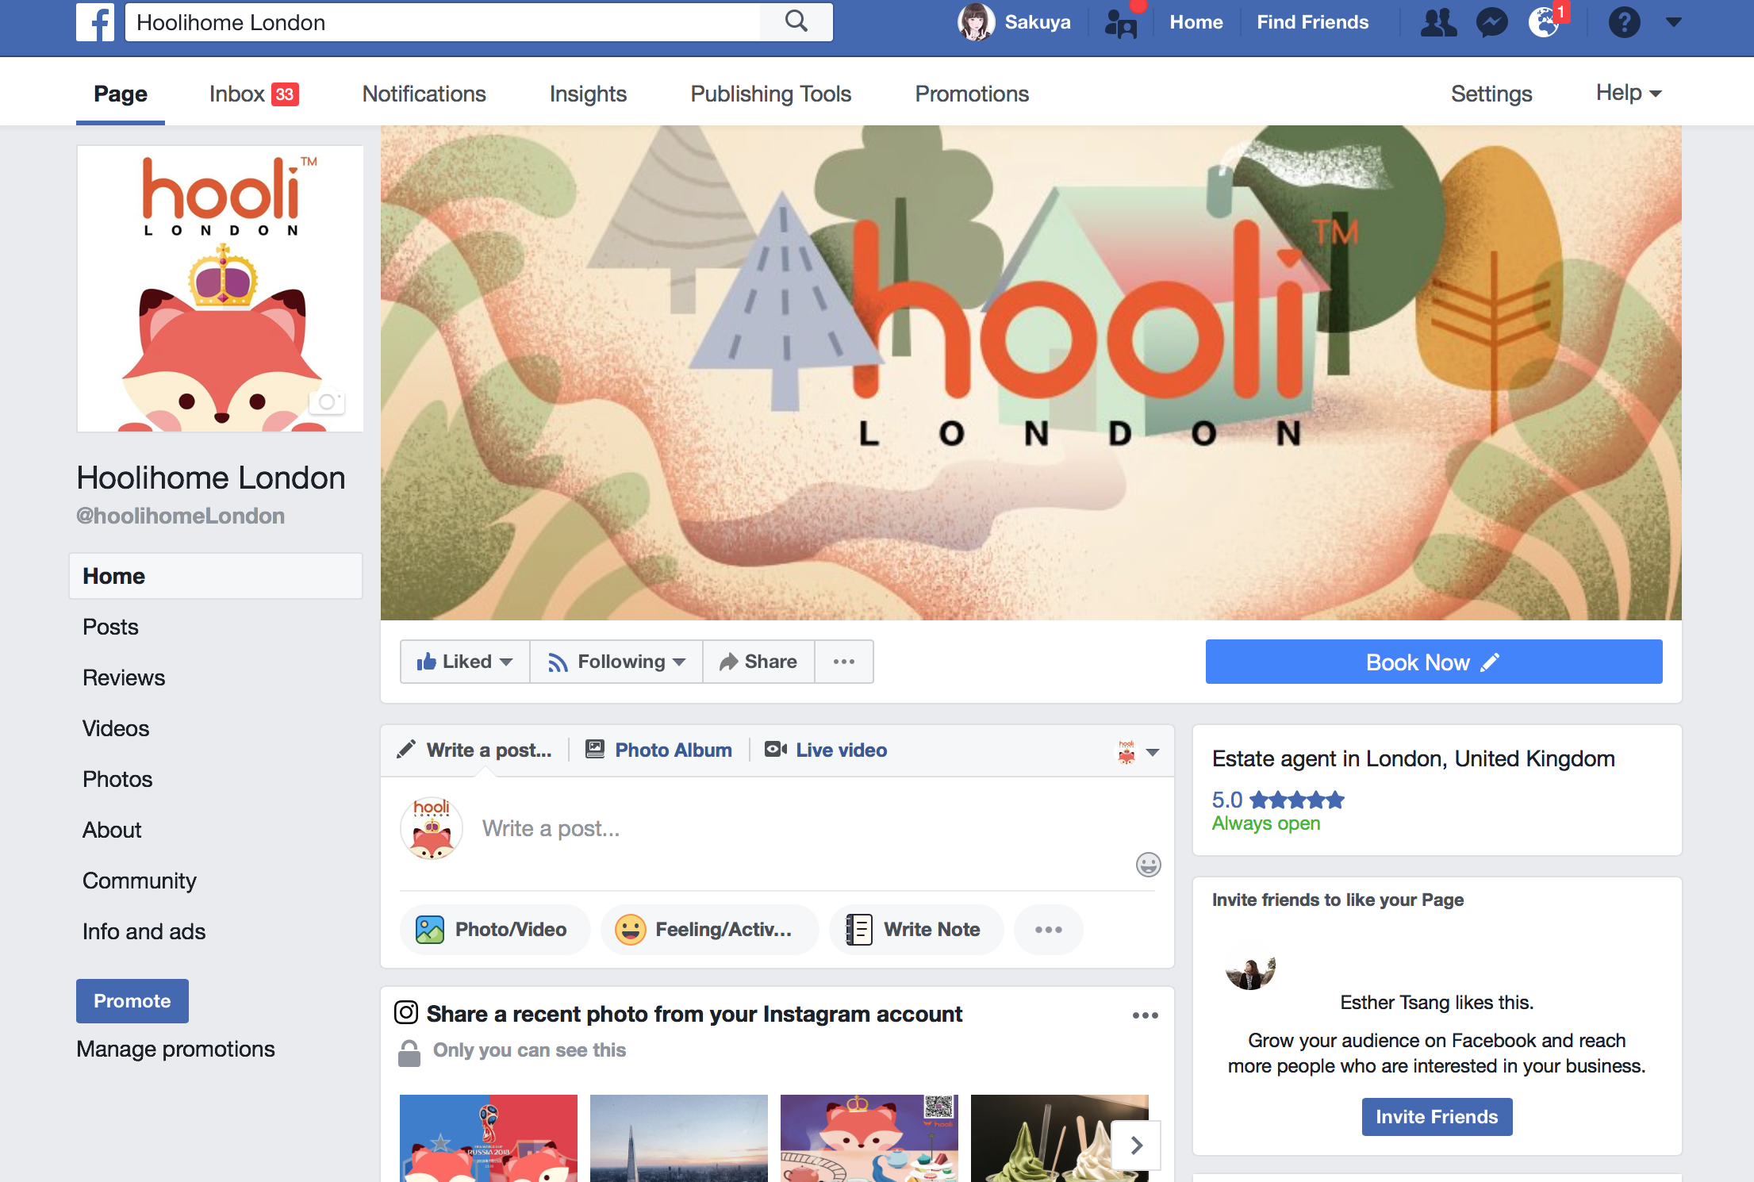Click the camera icon on profile picture
This screenshot has width=1754, height=1182.
click(x=327, y=402)
